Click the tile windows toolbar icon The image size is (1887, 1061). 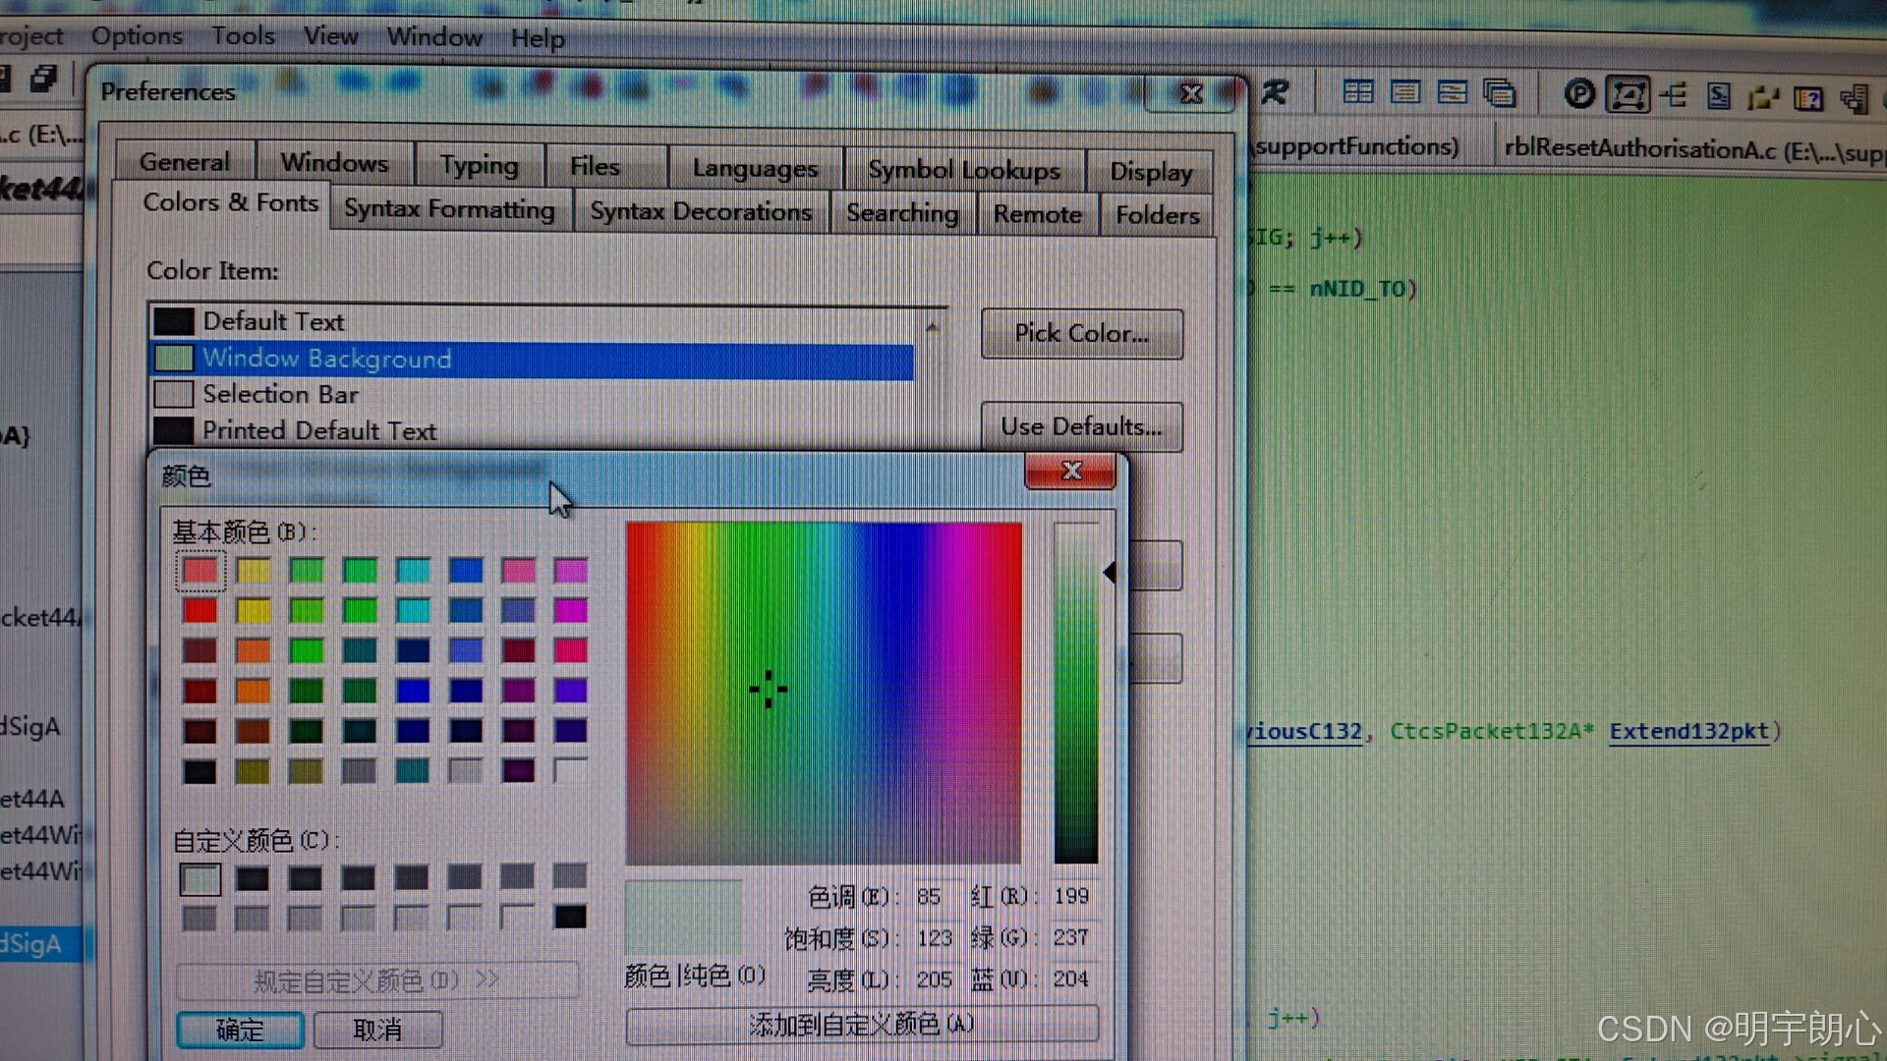pyautogui.click(x=1357, y=92)
